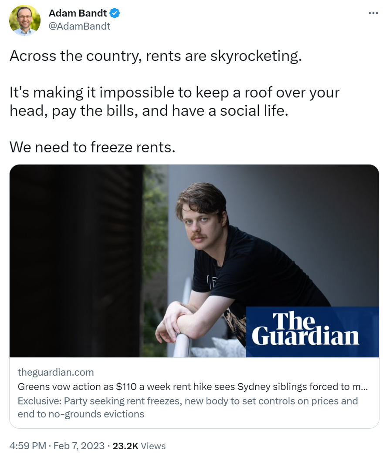This screenshot has height=454, width=383.
Task: Click the blue verified checkmark badge
Action: (x=115, y=13)
